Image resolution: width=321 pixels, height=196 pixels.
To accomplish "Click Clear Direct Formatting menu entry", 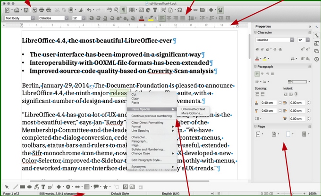I will tap(147, 123).
